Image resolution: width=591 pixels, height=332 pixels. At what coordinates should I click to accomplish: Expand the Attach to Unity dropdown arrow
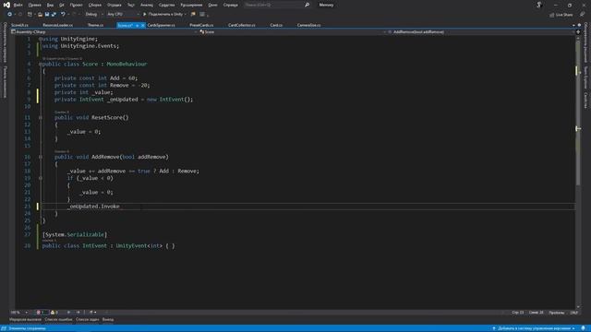tap(185, 15)
